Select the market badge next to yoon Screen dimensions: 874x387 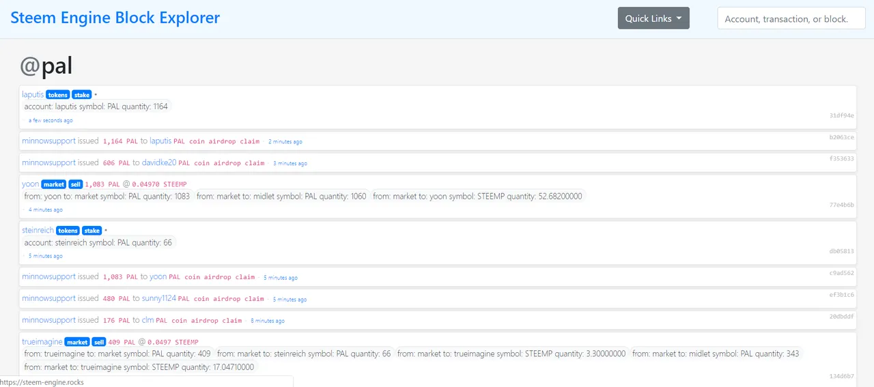54,185
